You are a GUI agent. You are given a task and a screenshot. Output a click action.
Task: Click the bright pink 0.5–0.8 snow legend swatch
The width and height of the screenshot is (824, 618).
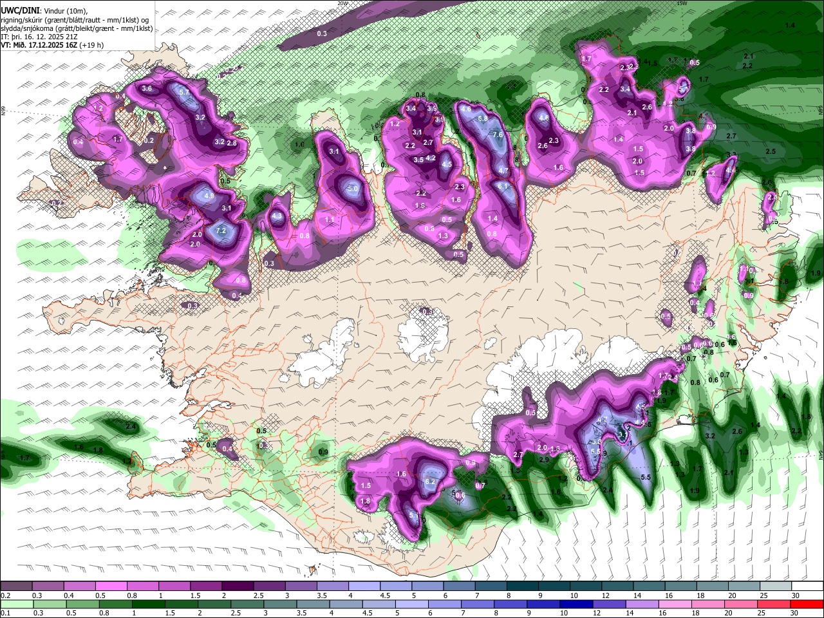point(111,586)
